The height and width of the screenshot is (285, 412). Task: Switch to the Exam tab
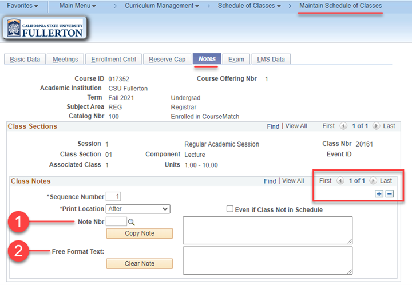(236, 60)
